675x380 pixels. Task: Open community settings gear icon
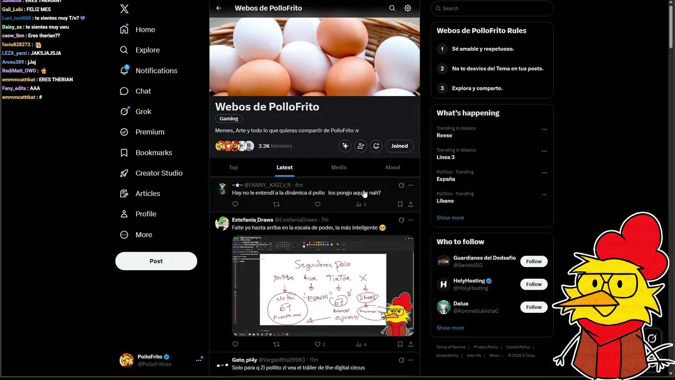point(408,8)
